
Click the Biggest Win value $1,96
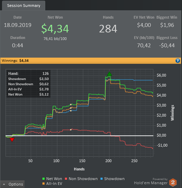(167, 25)
